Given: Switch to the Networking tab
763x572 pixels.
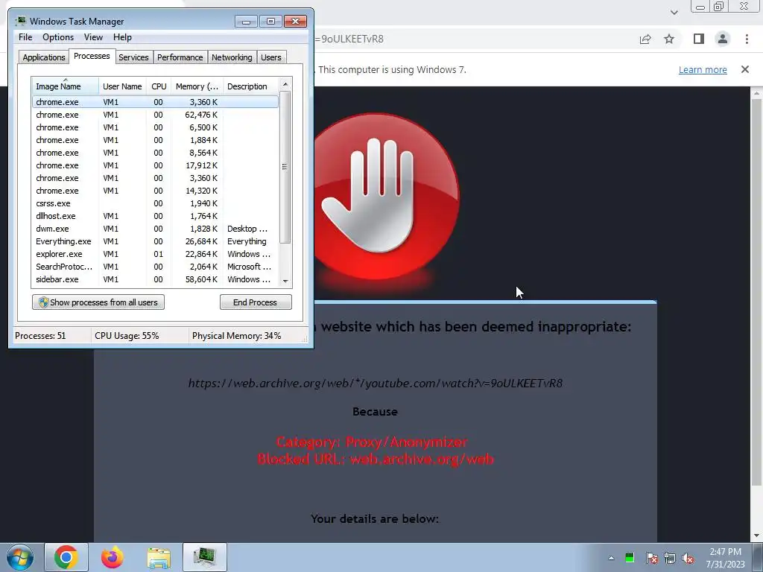Looking at the screenshot, I should pyautogui.click(x=232, y=57).
